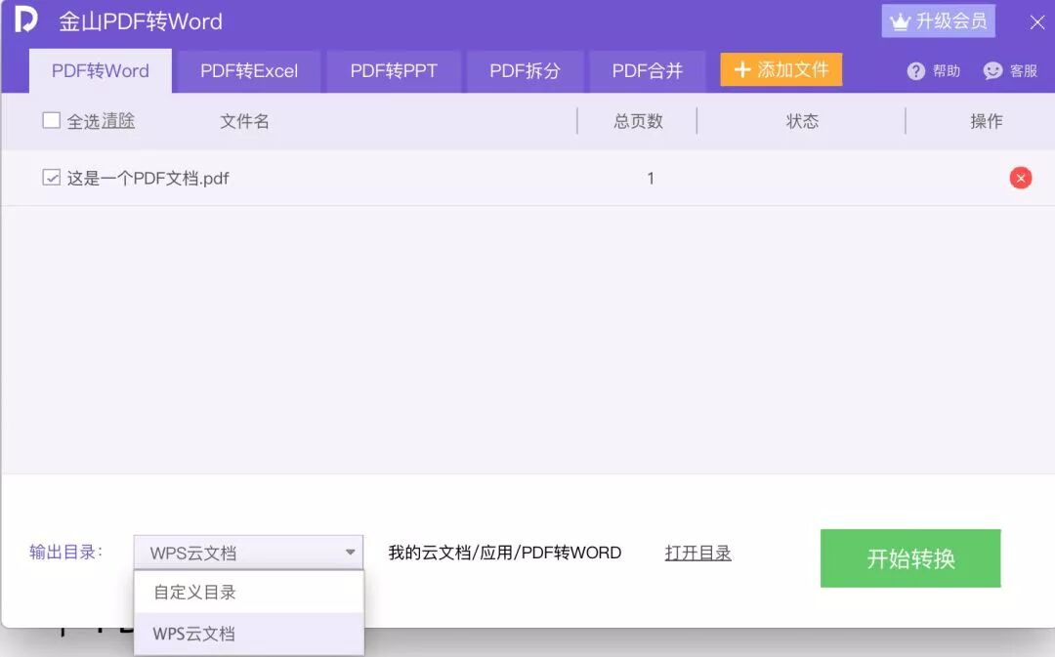Remove 这是一个PDF文档.pdf with red delete icon

pyautogui.click(x=1020, y=178)
